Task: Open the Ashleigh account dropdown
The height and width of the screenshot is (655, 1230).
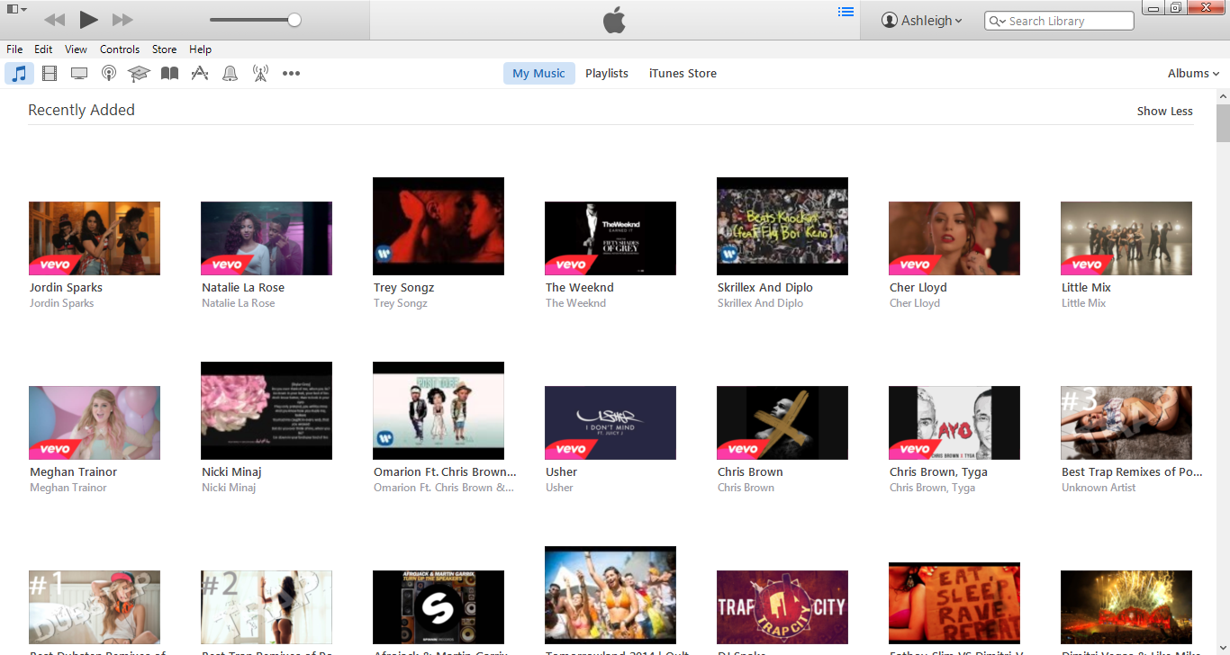Action: pyautogui.click(x=922, y=21)
